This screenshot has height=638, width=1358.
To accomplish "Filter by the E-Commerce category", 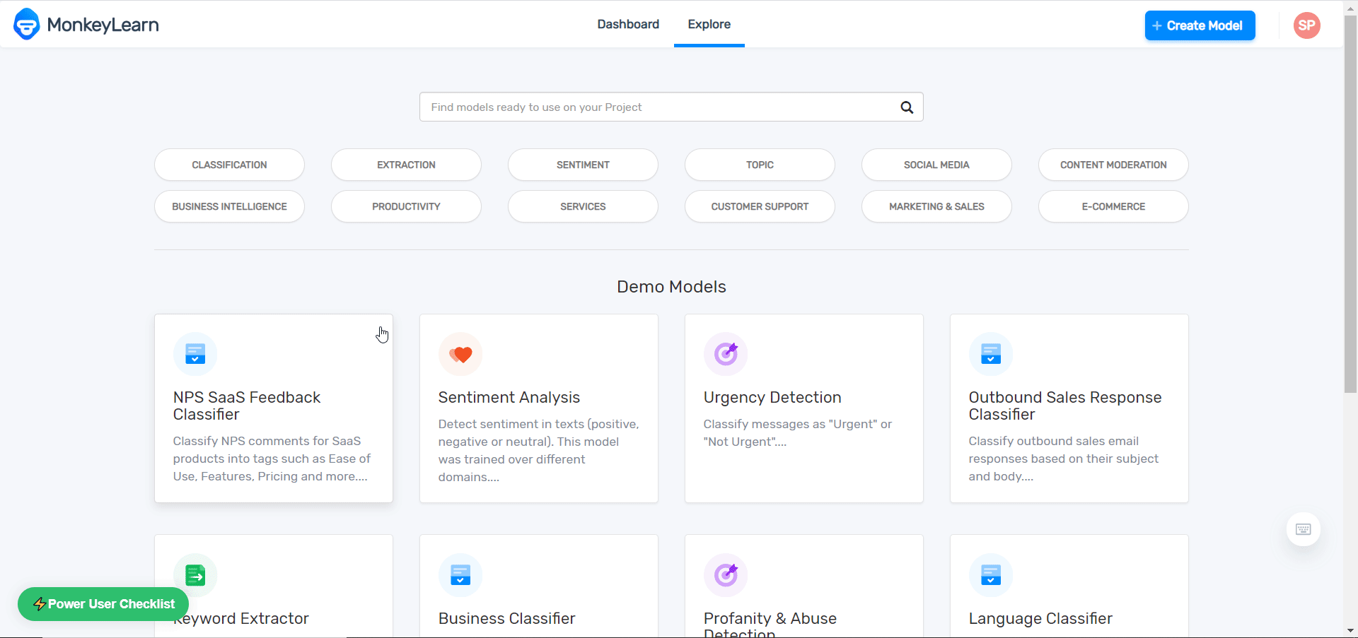I will pyautogui.click(x=1113, y=206).
